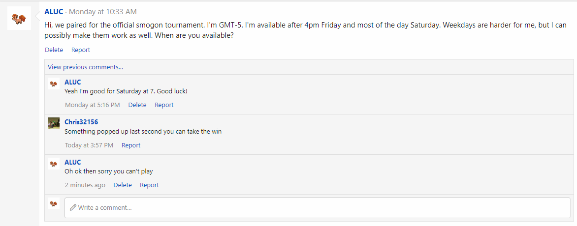Open the 'Today at 3:57 PM' timestamp
The image size is (577, 226).
89,145
